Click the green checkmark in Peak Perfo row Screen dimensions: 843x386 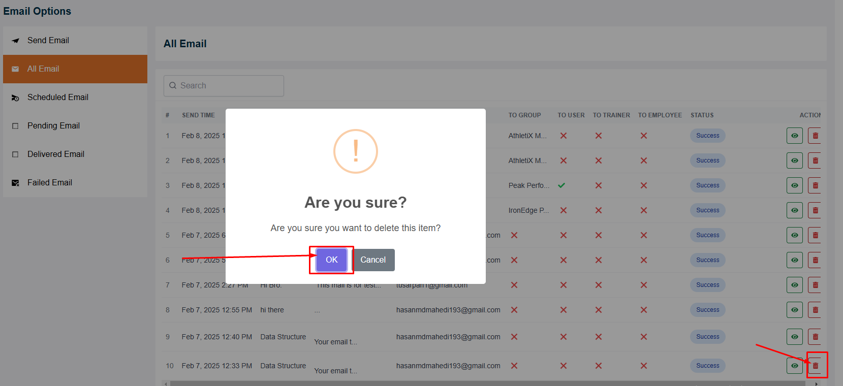click(x=561, y=185)
